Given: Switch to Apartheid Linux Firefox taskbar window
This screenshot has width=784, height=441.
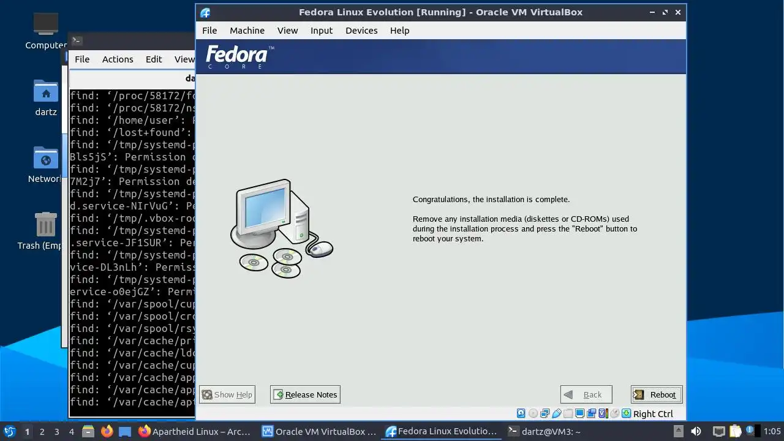Looking at the screenshot, I should (x=195, y=431).
